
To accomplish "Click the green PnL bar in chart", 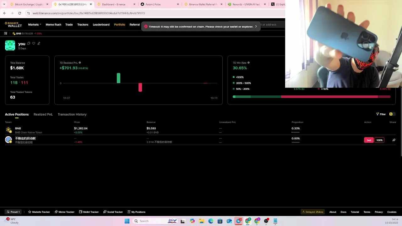I will tap(118, 78).
